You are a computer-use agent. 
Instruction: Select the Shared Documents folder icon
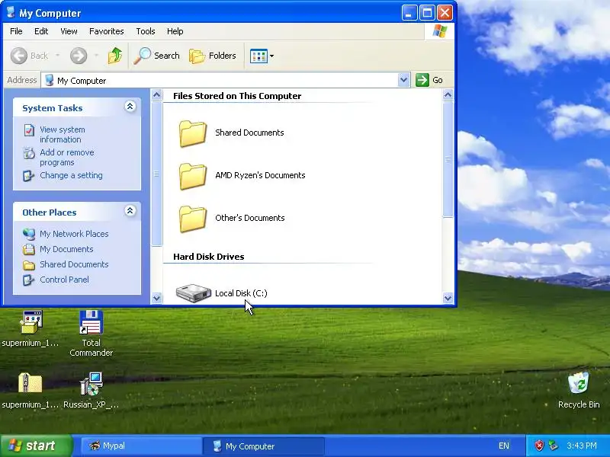click(193, 133)
